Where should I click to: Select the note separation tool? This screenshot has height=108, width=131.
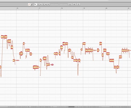tap(48, 4)
